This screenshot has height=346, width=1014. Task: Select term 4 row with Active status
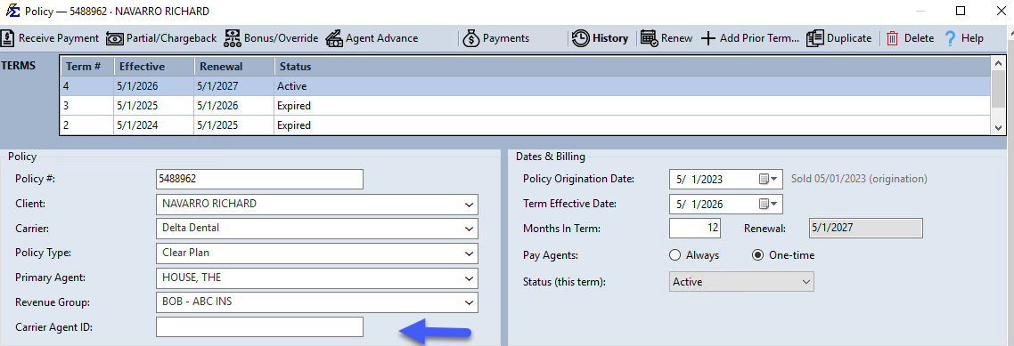(x=525, y=86)
